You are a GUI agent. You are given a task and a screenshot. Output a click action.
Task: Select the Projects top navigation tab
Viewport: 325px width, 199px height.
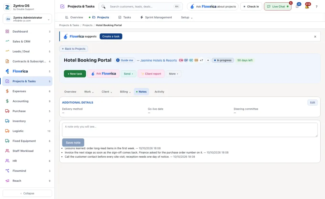pyautogui.click(x=101, y=17)
